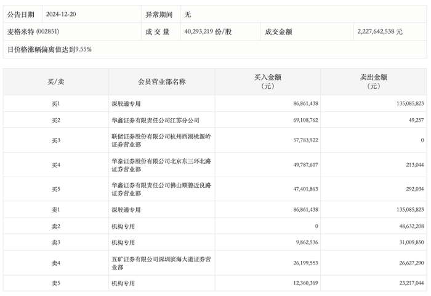Image resolution: width=431 pixels, height=296 pixels.
Task: Open 联储证券杭州西湖桃源岭证券营业部 entry
Action: [x=161, y=140]
